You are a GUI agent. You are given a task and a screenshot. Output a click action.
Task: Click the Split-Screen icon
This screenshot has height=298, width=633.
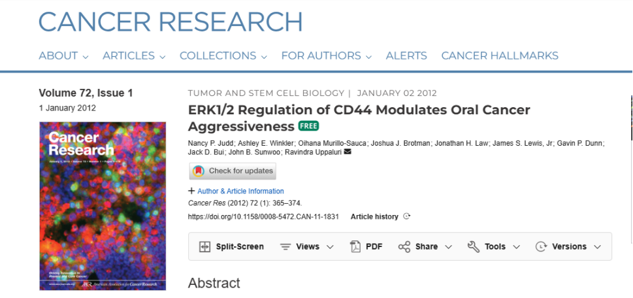pyautogui.click(x=205, y=247)
